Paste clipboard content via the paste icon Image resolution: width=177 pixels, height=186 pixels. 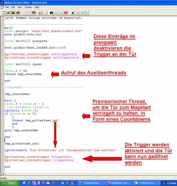[34, 13]
